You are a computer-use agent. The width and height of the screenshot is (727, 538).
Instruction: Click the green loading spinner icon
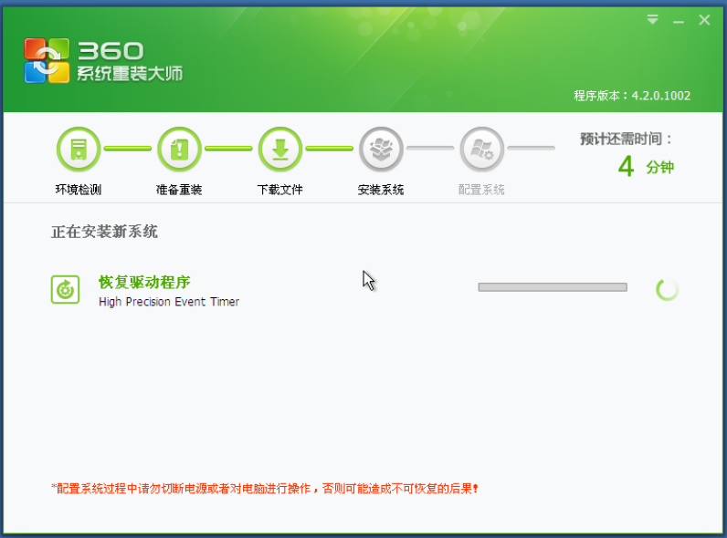[x=668, y=289]
